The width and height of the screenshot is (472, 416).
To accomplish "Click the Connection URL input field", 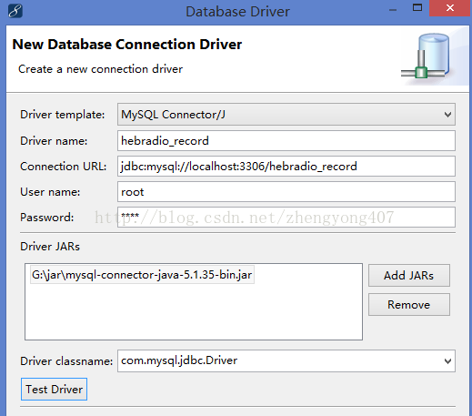I will click(286, 167).
